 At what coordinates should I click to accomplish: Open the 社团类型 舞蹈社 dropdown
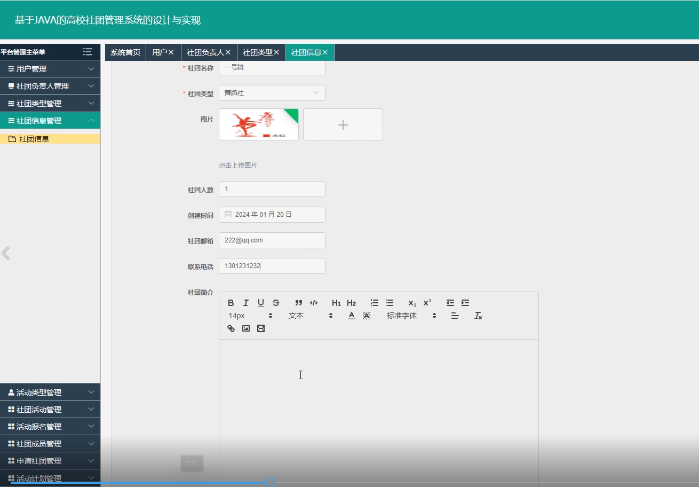pos(272,93)
